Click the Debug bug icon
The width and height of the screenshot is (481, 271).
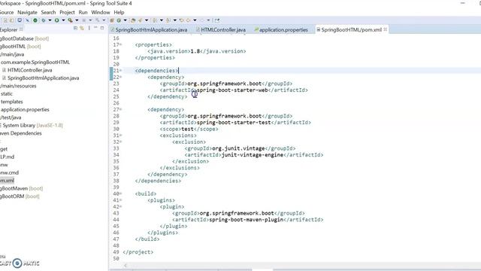44,20
